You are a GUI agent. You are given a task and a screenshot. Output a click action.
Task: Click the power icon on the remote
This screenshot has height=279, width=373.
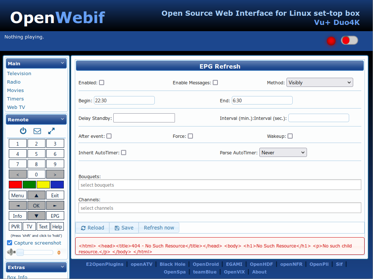[x=23, y=131]
